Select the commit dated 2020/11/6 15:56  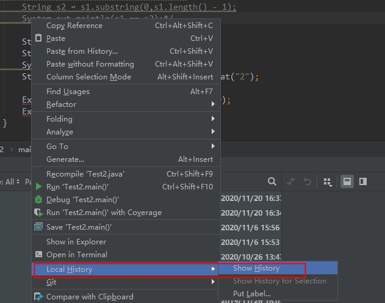coord(250,228)
